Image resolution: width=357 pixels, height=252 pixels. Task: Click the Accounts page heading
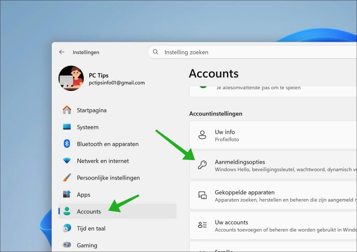pos(214,74)
